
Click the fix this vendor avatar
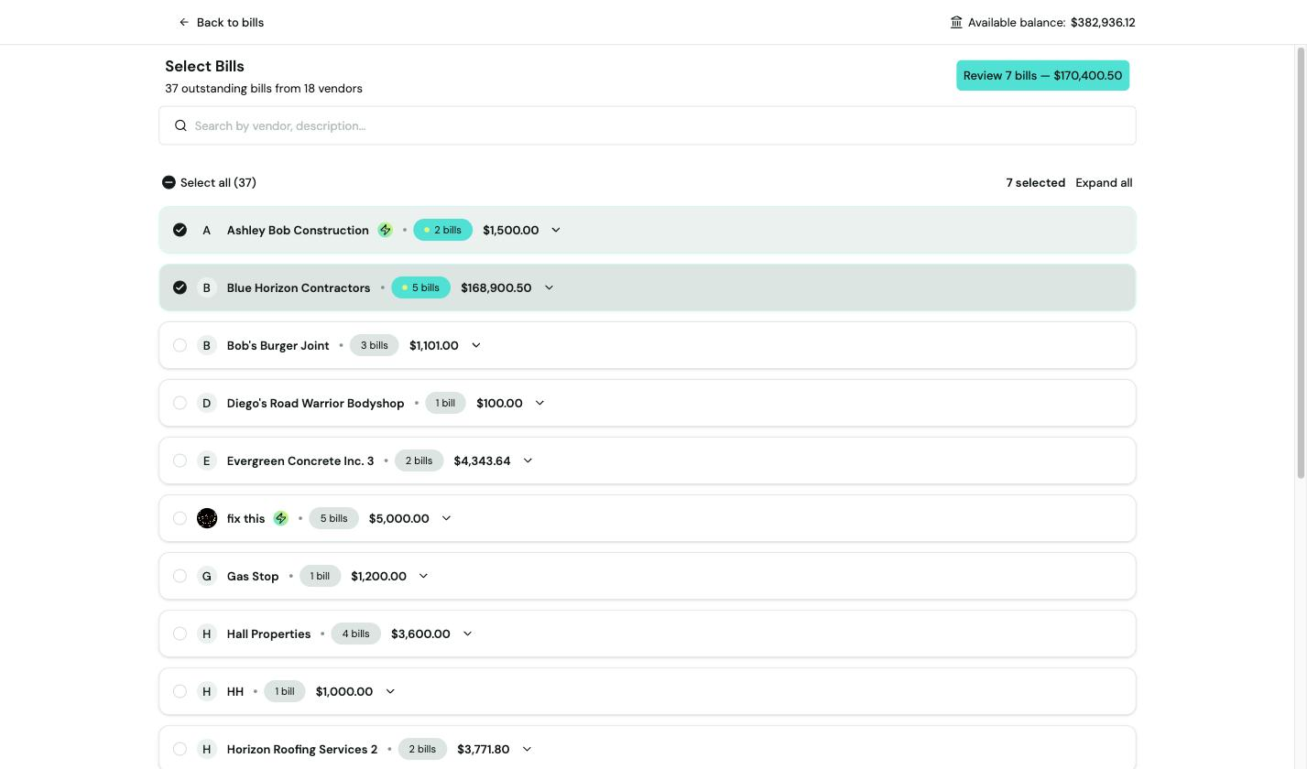(207, 518)
